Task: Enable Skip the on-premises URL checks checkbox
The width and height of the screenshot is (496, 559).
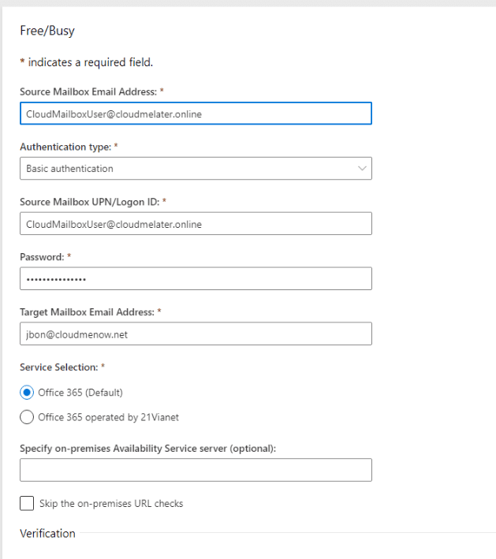Action: click(28, 503)
